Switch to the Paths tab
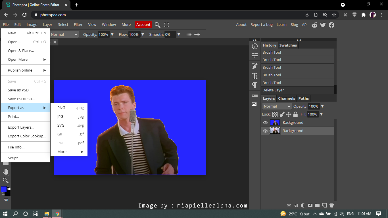The width and height of the screenshot is (388, 218). click(303, 98)
